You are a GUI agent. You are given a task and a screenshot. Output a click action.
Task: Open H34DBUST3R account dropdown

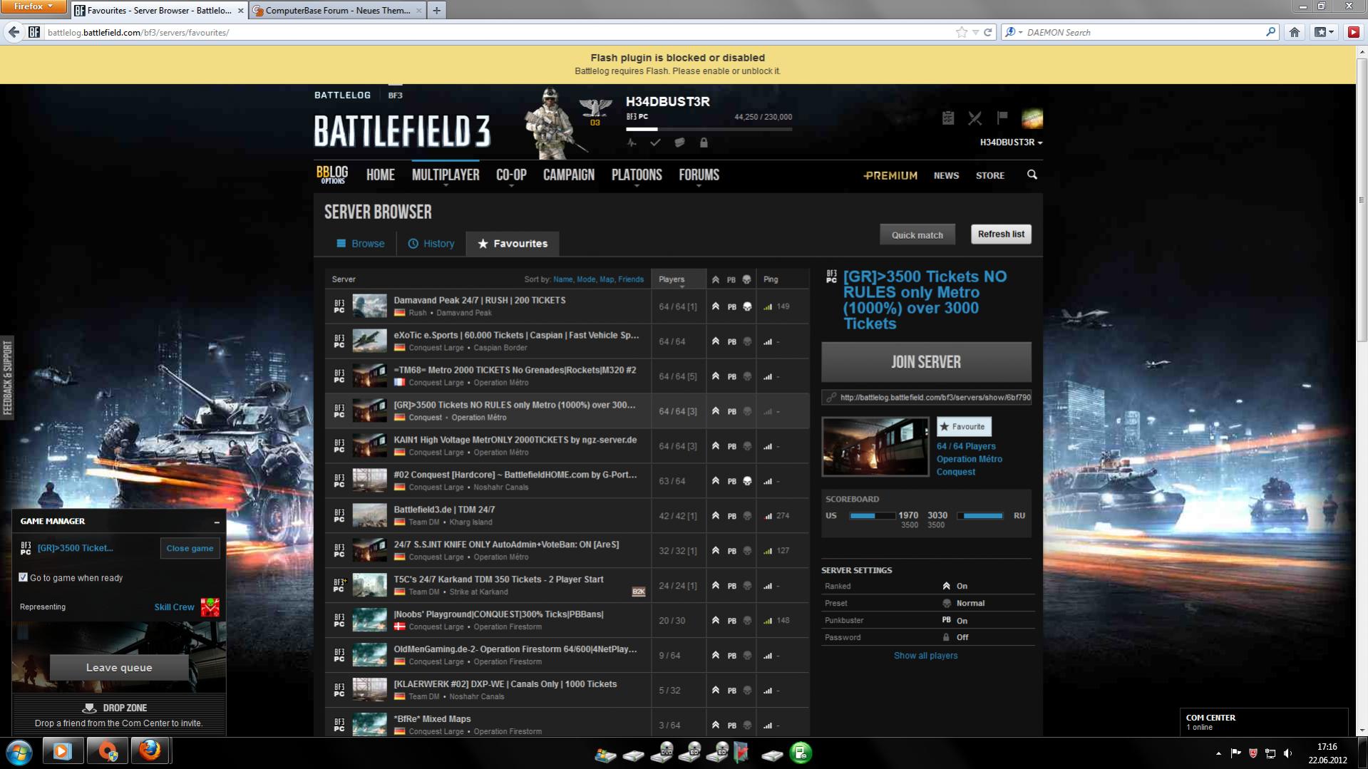click(1011, 143)
